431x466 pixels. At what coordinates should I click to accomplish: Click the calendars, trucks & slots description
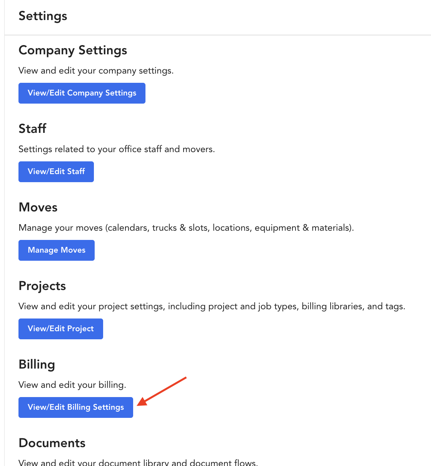tap(186, 228)
